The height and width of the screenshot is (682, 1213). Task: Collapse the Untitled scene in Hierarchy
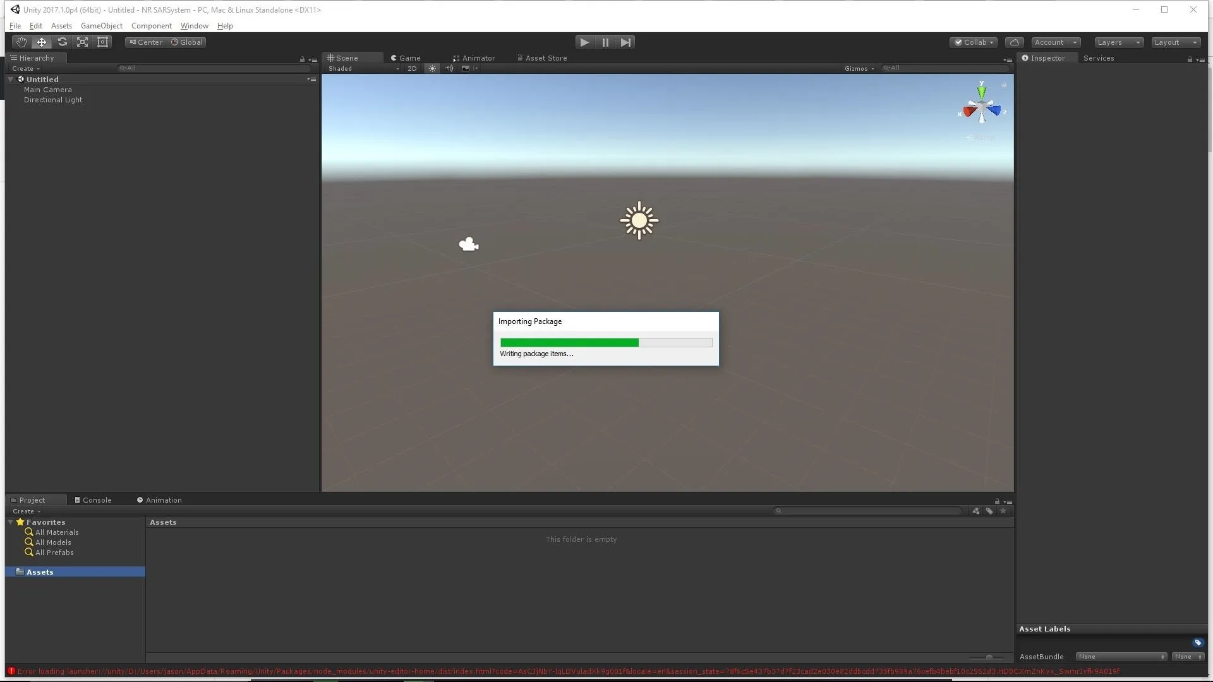pyautogui.click(x=11, y=80)
